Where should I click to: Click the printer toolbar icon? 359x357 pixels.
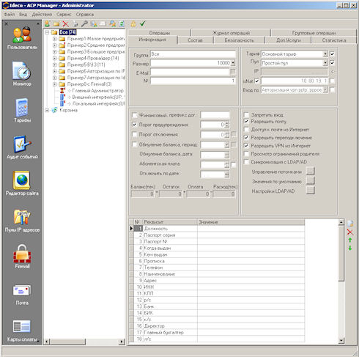click(x=75, y=23)
